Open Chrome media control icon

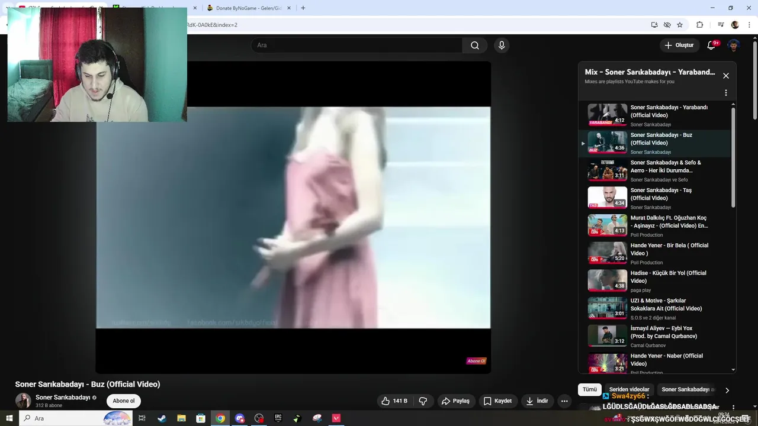721,25
